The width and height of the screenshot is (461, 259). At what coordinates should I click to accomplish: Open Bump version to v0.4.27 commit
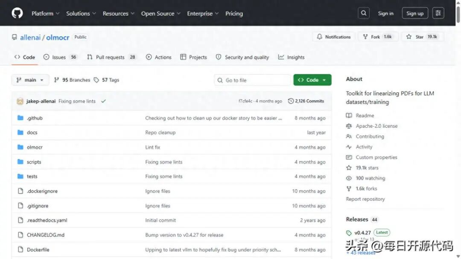tap(184, 235)
